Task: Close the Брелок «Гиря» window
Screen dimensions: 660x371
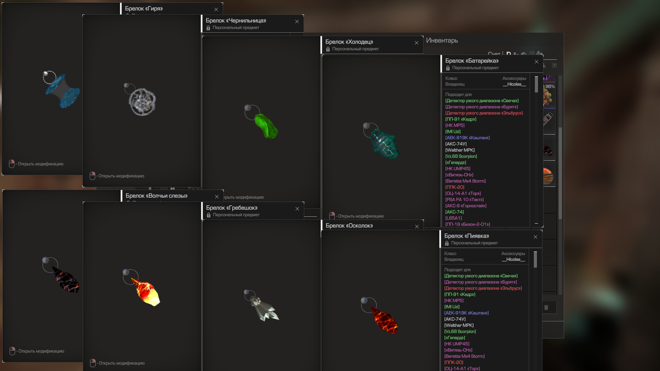Action: [x=216, y=10]
